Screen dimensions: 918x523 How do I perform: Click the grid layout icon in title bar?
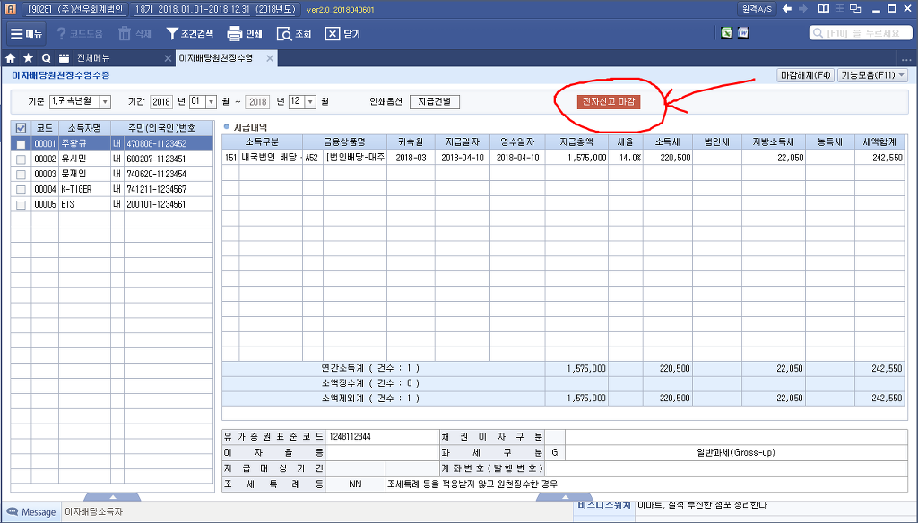tap(839, 9)
